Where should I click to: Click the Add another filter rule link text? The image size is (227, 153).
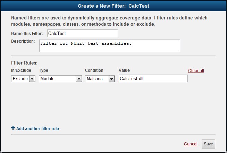(37, 129)
